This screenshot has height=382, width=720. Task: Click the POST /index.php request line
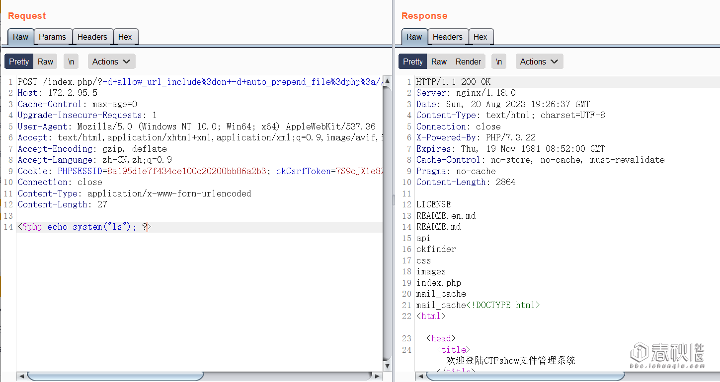pyautogui.click(x=200, y=82)
